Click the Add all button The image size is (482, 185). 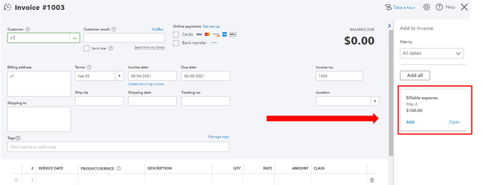point(414,76)
